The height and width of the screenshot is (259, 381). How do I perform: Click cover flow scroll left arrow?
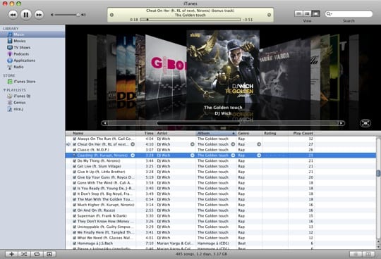click(105, 123)
